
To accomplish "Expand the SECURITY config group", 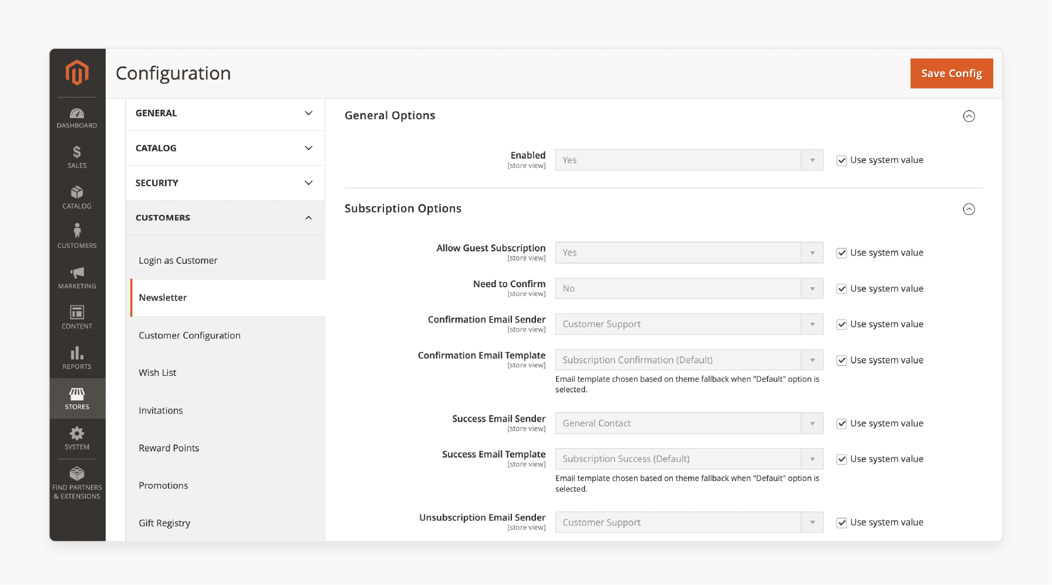I will pyautogui.click(x=225, y=183).
